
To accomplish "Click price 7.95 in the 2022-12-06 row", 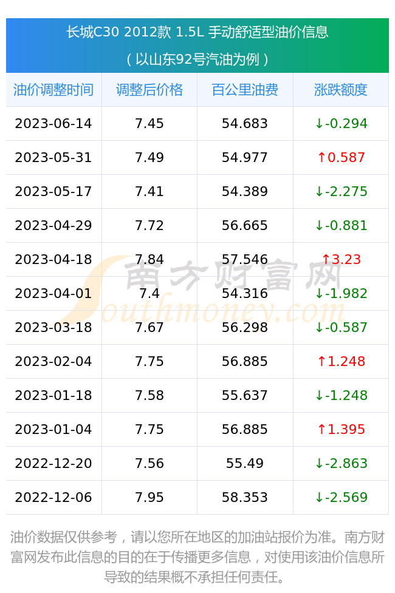I will pyautogui.click(x=149, y=498).
